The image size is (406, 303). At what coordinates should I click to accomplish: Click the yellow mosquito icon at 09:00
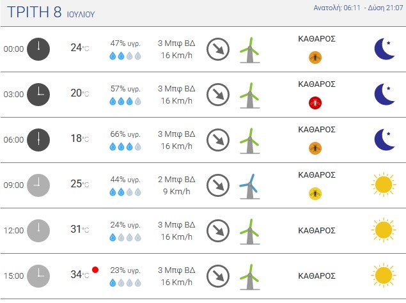[x=315, y=194]
